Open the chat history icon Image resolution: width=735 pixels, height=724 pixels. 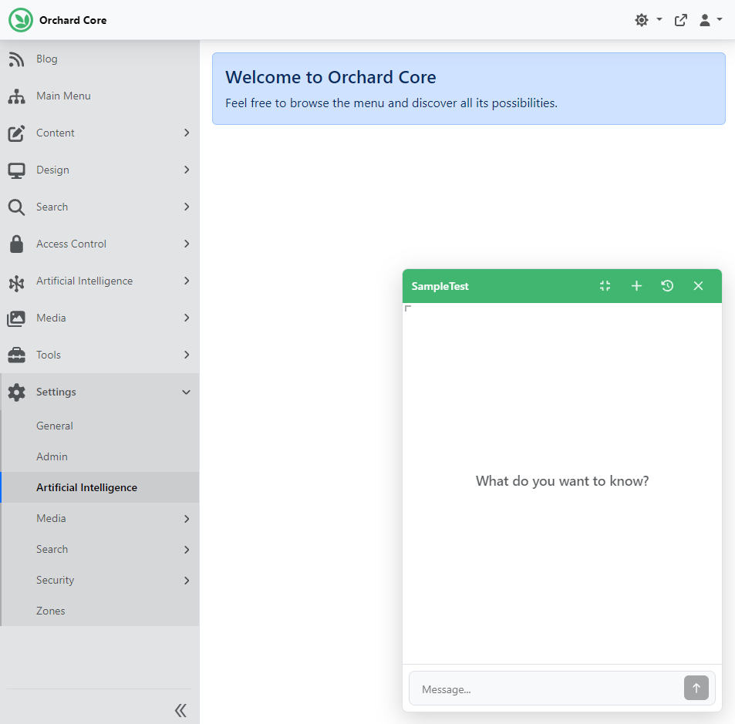point(667,286)
